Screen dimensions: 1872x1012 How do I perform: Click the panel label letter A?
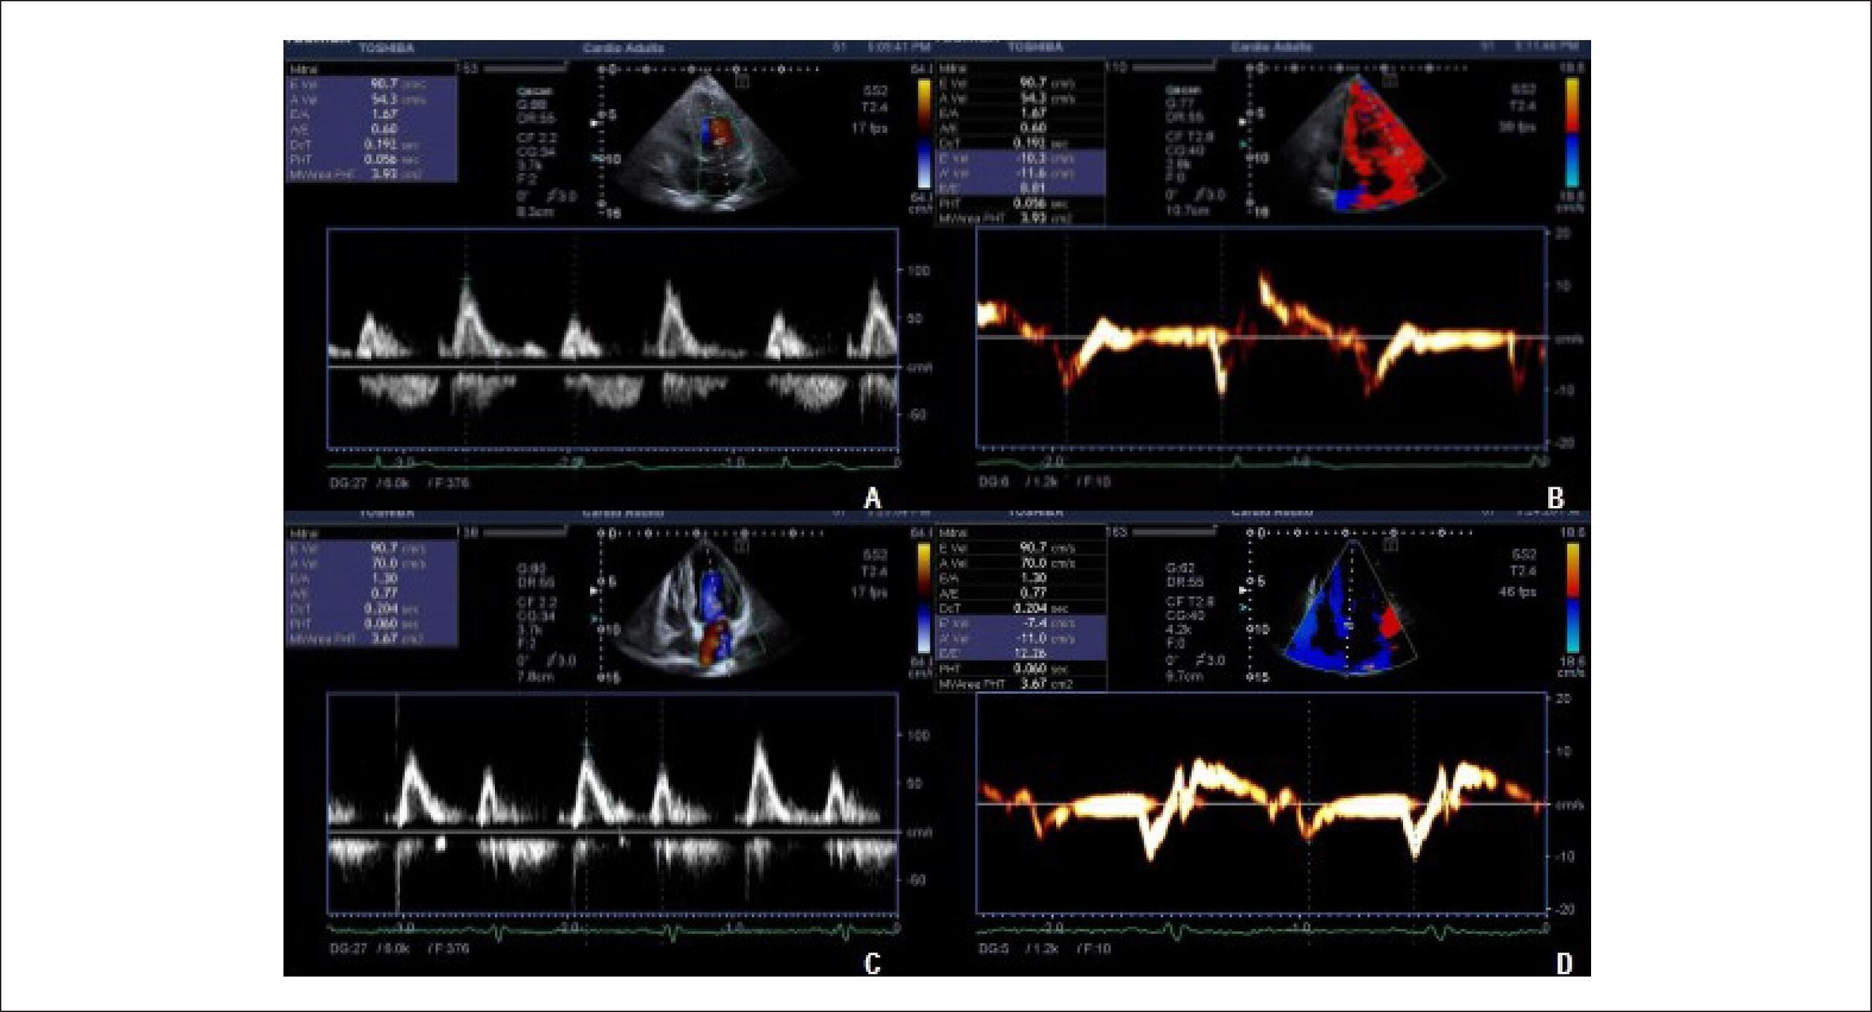872,499
